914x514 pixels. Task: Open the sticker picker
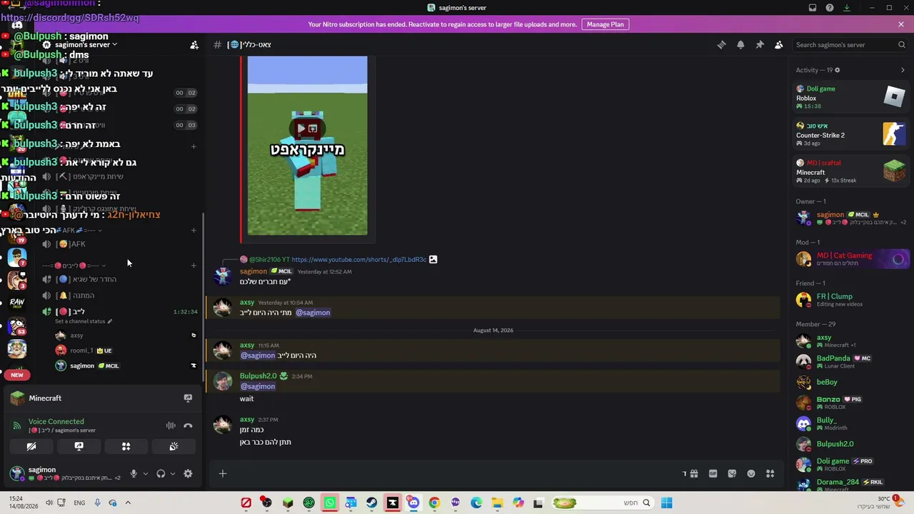pyautogui.click(x=732, y=473)
